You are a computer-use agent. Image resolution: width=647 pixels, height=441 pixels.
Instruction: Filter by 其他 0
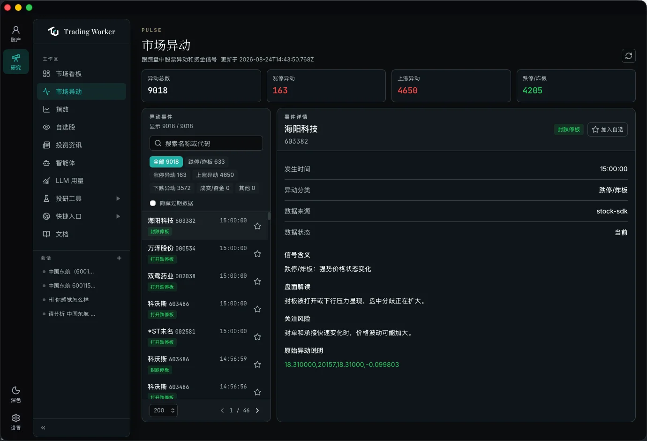[247, 188]
